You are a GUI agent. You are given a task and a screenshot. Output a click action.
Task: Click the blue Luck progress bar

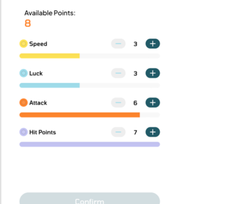90,85
